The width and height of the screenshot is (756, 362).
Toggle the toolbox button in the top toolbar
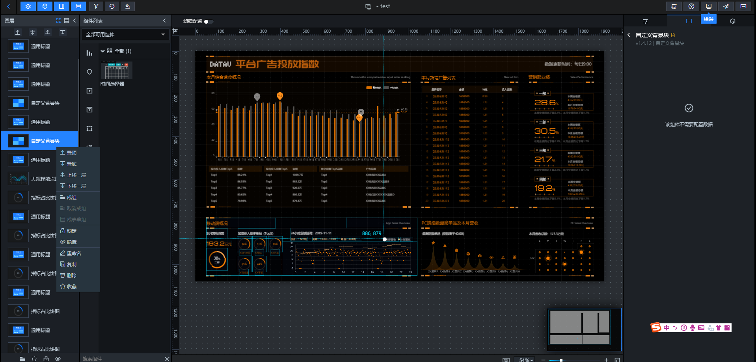[x=78, y=6]
